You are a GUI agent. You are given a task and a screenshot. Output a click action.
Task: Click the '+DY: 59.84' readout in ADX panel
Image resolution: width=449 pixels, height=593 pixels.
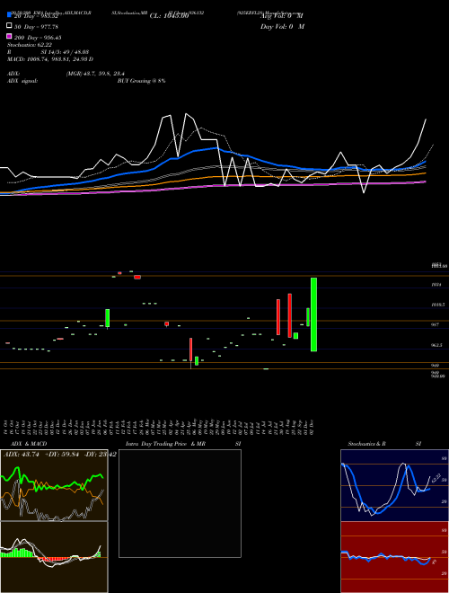pos(62,455)
